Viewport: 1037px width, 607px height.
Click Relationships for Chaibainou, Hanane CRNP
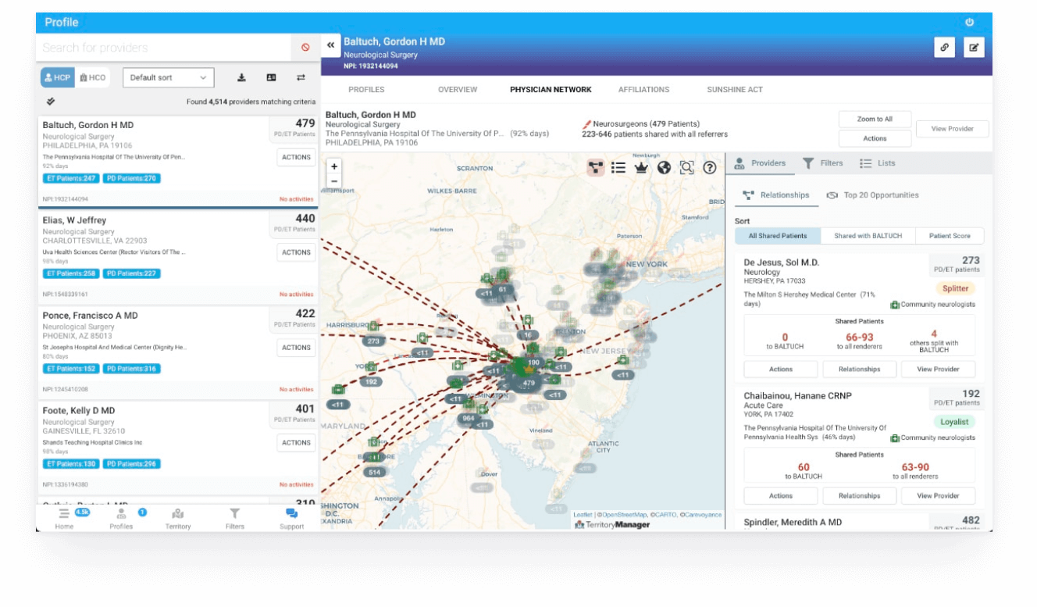(x=859, y=495)
